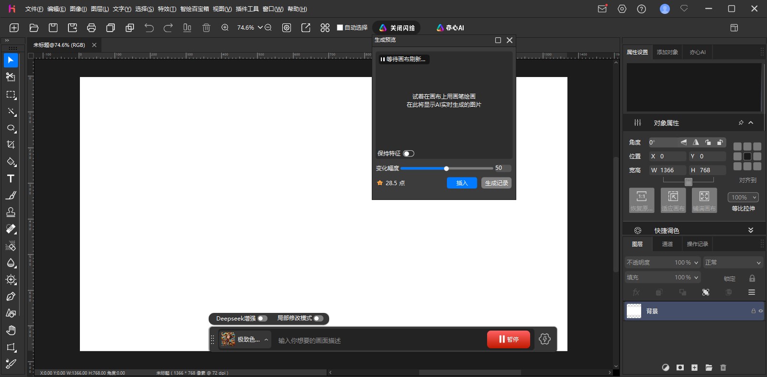Print the document via printer icon
Screen dimensions: 767x377
pyautogui.click(x=91, y=28)
